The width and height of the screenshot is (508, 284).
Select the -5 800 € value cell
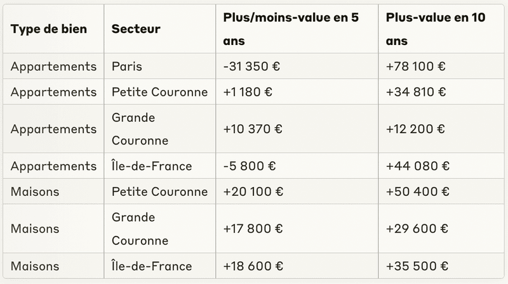point(249,166)
